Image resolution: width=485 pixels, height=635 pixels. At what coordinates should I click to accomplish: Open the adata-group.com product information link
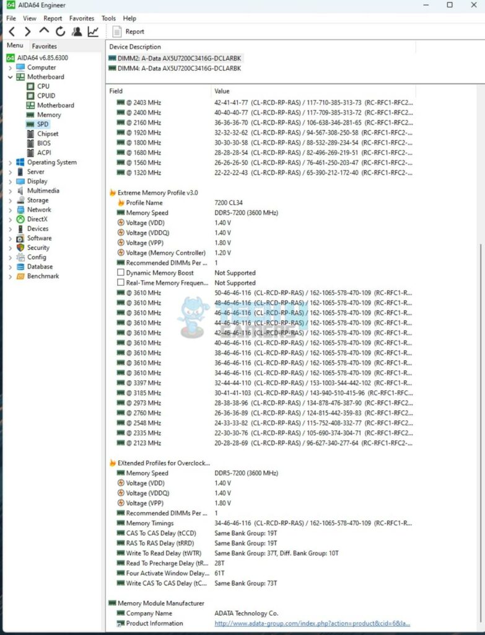[312, 624]
